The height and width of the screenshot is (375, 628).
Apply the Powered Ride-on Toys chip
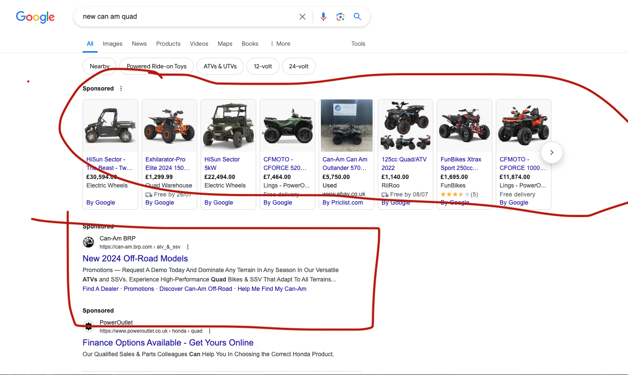[x=157, y=66]
